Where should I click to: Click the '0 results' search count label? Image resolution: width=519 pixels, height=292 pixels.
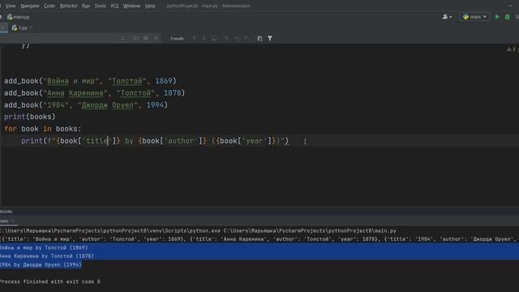(x=177, y=39)
